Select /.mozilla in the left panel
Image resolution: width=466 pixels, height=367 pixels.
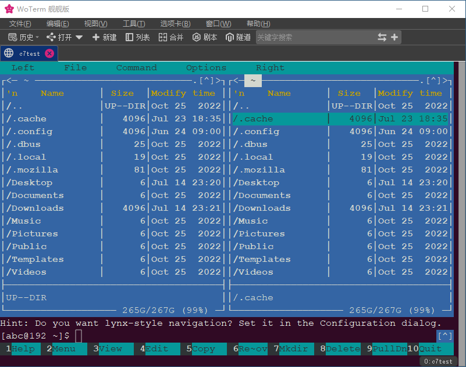[113, 170]
